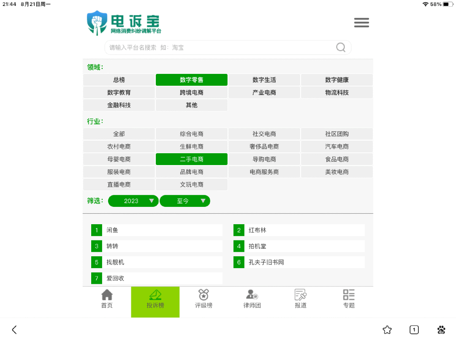Choose 品牌电商 industry filter

192,172
